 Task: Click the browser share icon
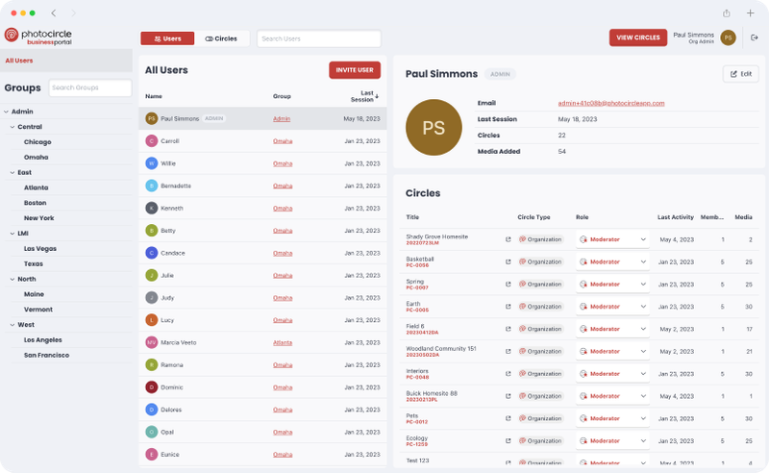(x=727, y=12)
